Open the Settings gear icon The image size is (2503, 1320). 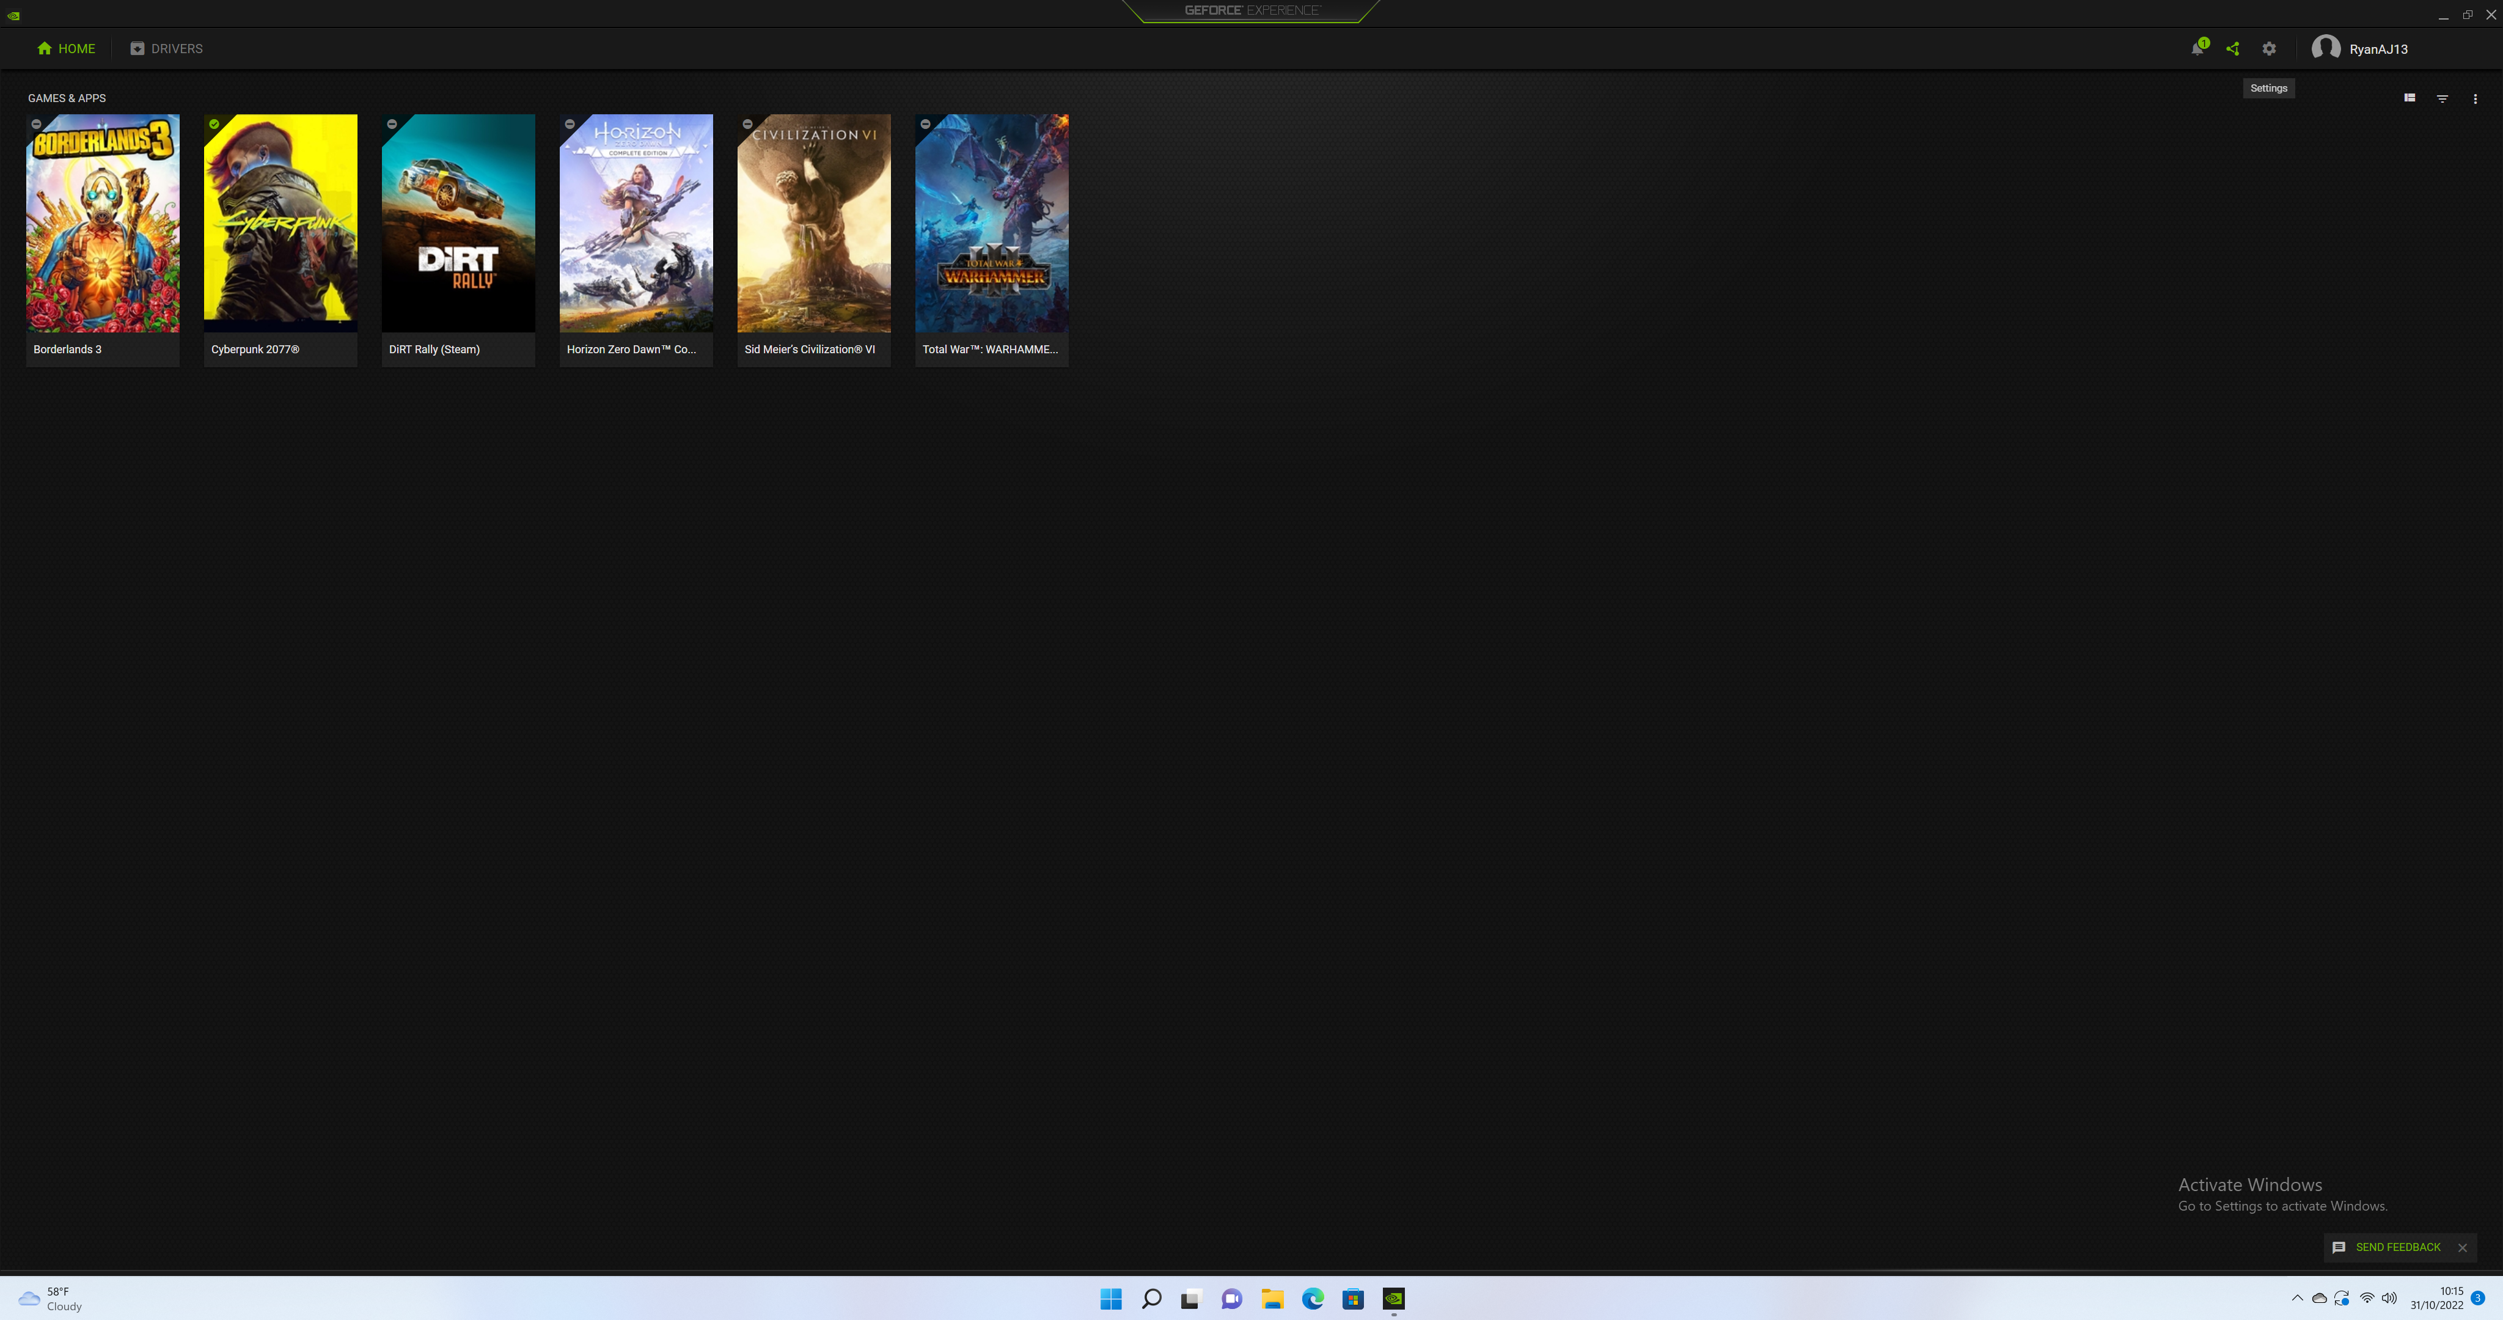pos(2269,49)
